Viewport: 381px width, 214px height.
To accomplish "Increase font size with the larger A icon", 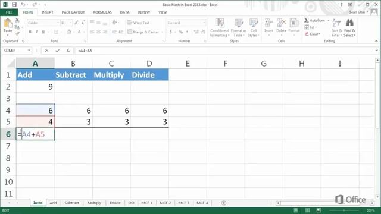I will click(76, 23).
